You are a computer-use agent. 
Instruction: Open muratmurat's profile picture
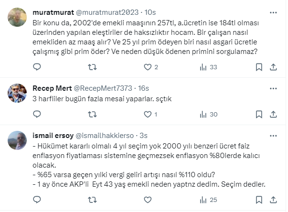click(17, 17)
